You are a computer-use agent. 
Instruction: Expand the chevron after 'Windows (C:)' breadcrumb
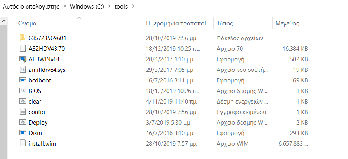(109, 6)
